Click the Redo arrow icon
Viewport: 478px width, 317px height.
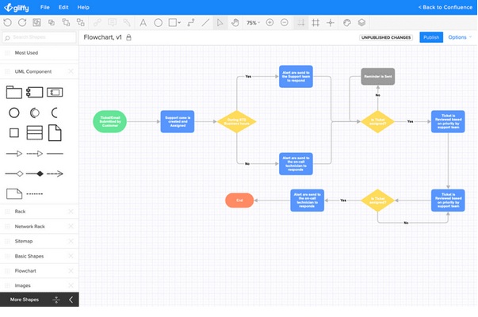click(22, 22)
